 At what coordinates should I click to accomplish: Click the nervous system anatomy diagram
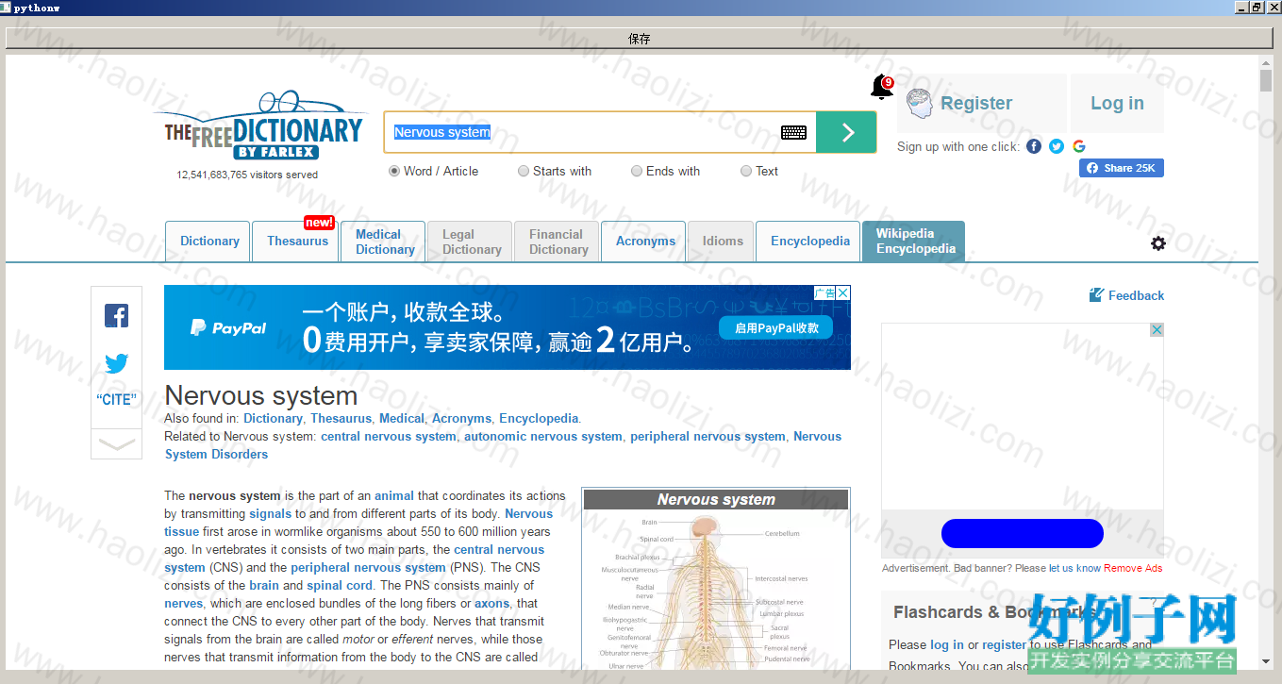pyautogui.click(x=716, y=590)
